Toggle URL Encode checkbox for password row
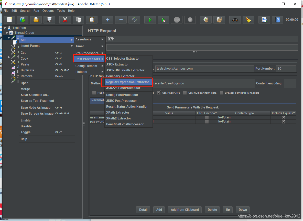Screen dimensions: 303x221 tap(207, 121)
